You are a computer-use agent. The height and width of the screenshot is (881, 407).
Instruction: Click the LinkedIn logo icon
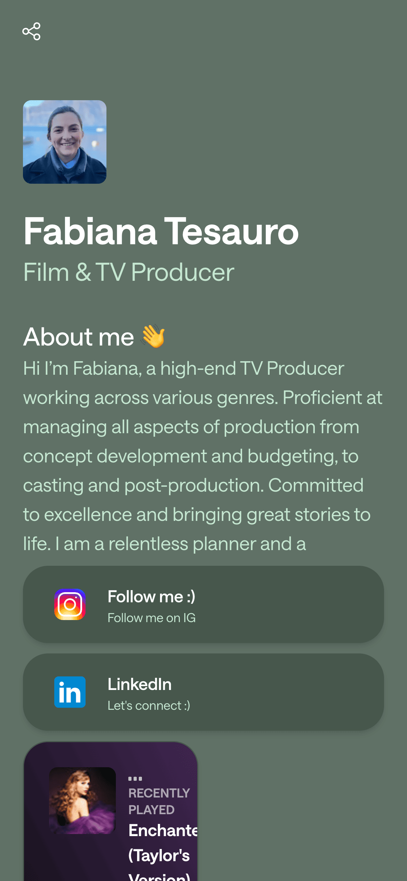tap(70, 692)
